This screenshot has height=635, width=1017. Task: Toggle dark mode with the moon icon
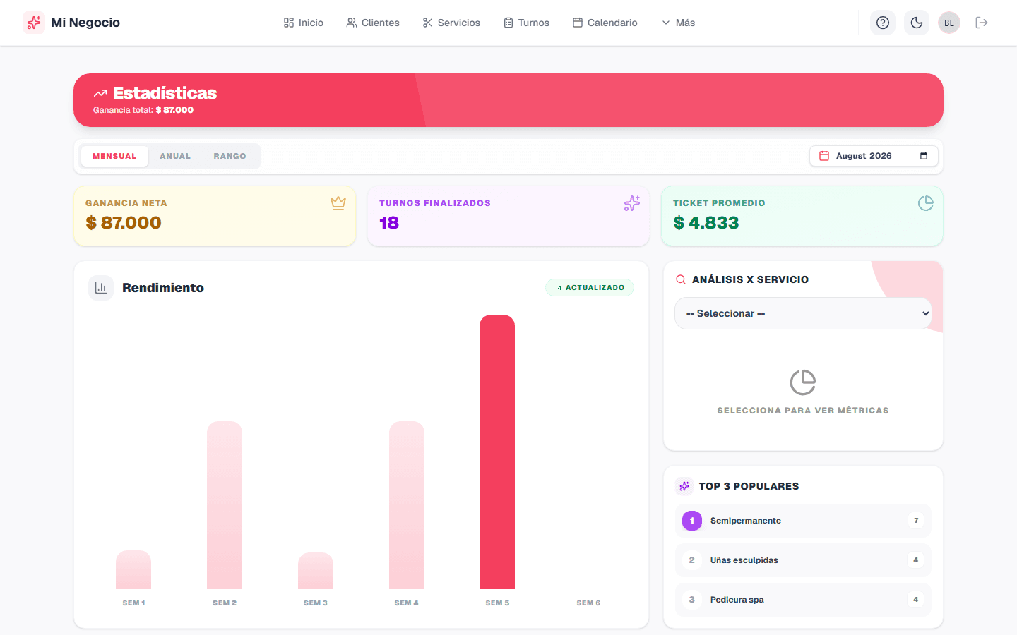click(917, 23)
